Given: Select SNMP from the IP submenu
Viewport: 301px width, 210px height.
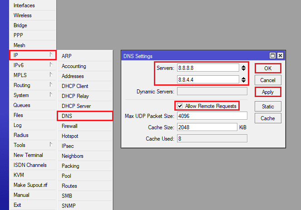Looking at the screenshot, I should tap(85, 205).
